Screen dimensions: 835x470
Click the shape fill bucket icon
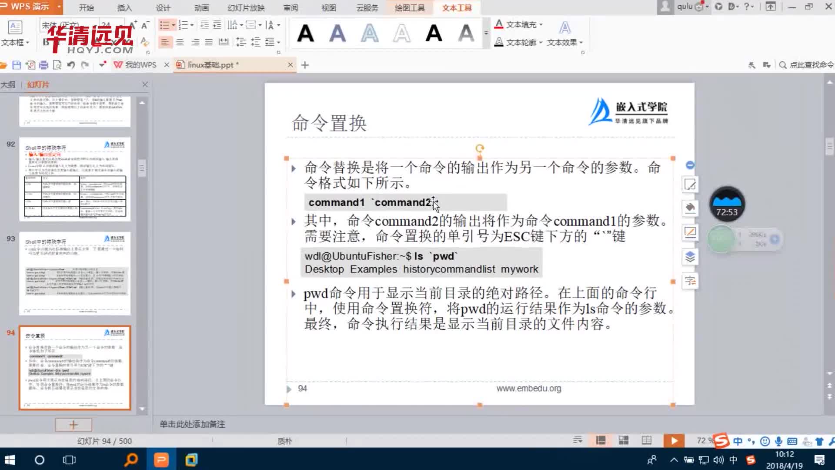pyautogui.click(x=690, y=208)
